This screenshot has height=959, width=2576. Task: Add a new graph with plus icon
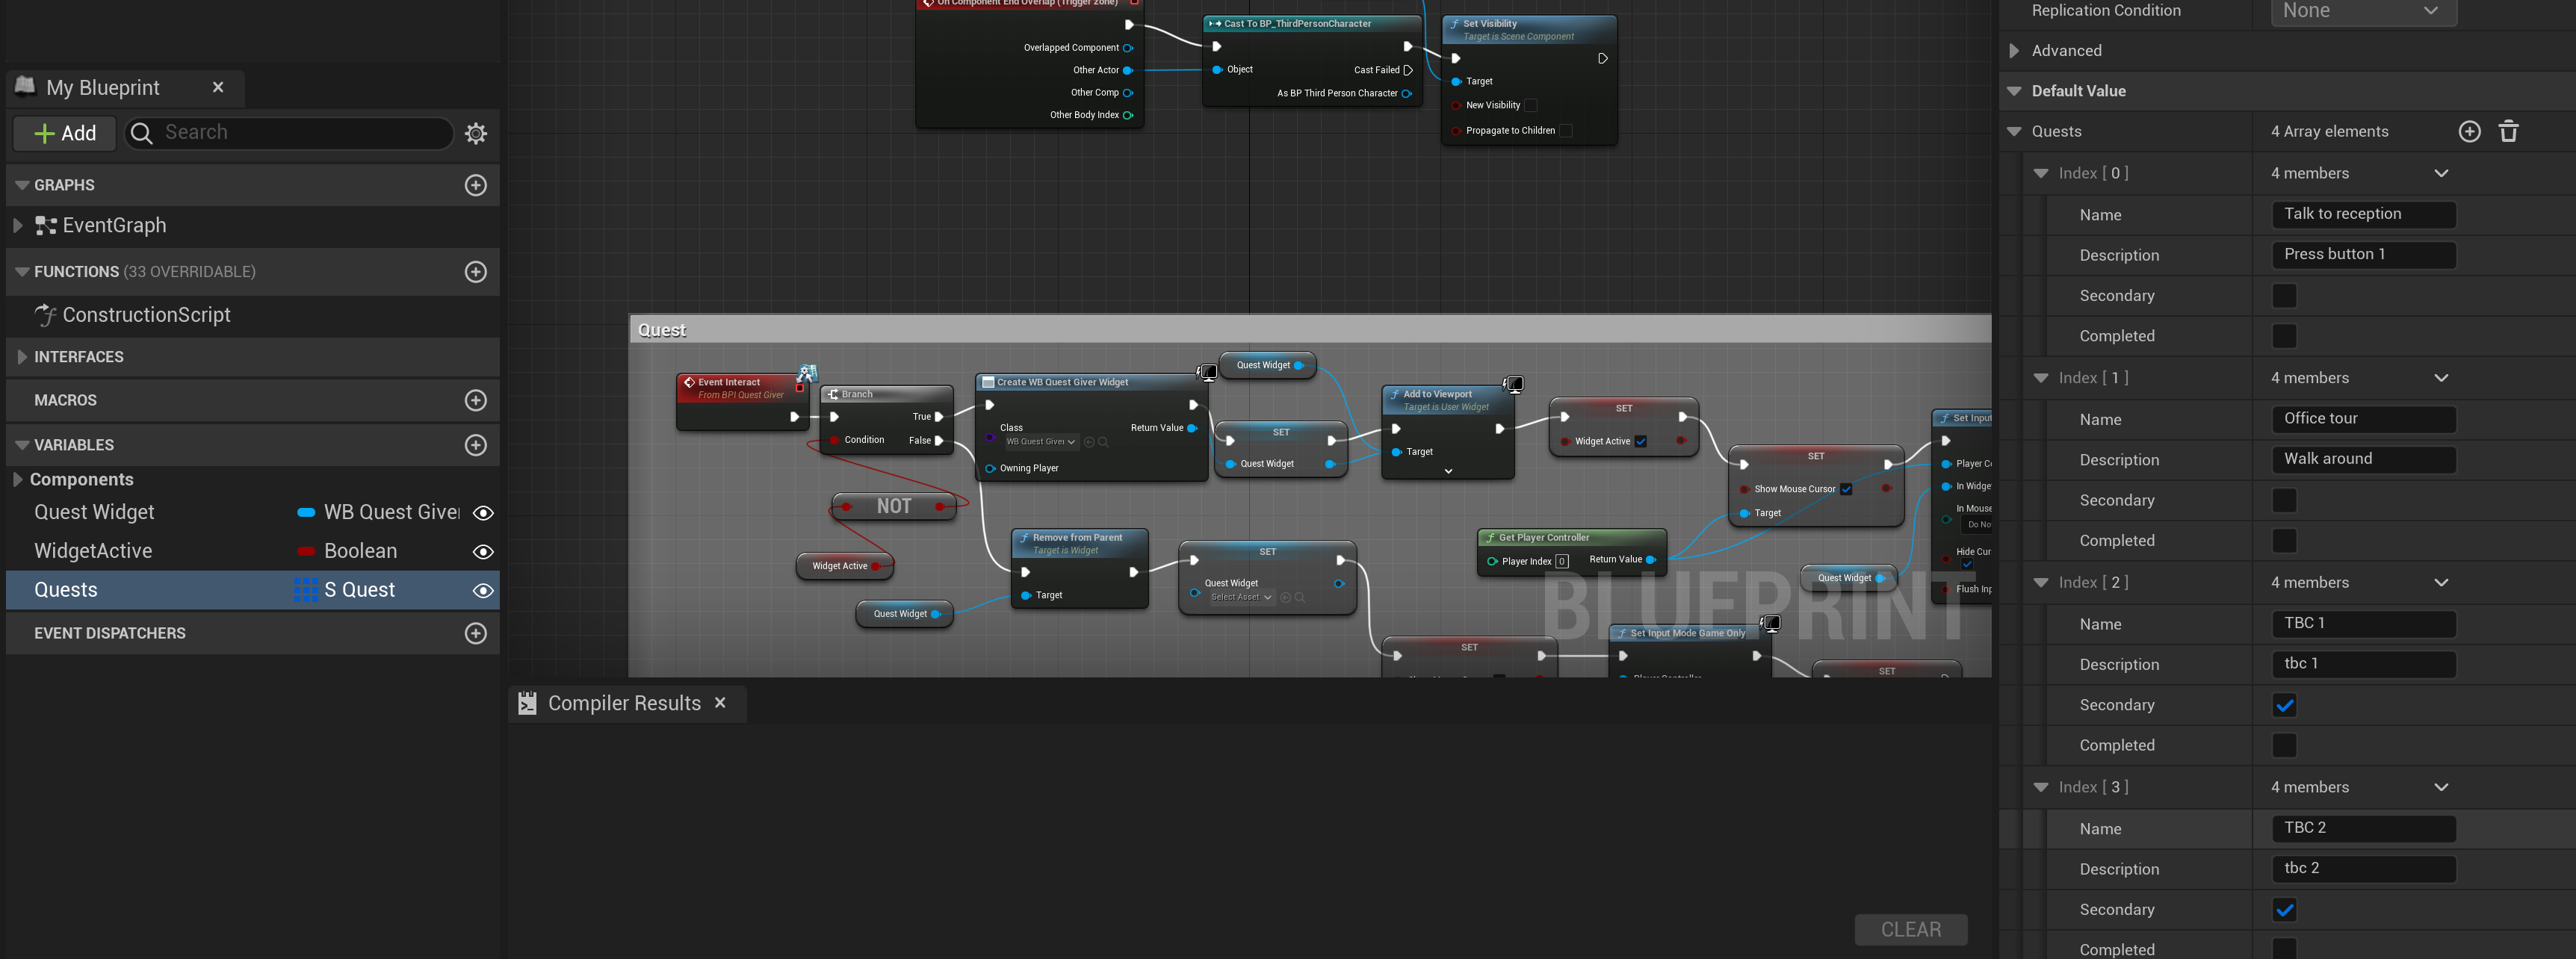(476, 185)
